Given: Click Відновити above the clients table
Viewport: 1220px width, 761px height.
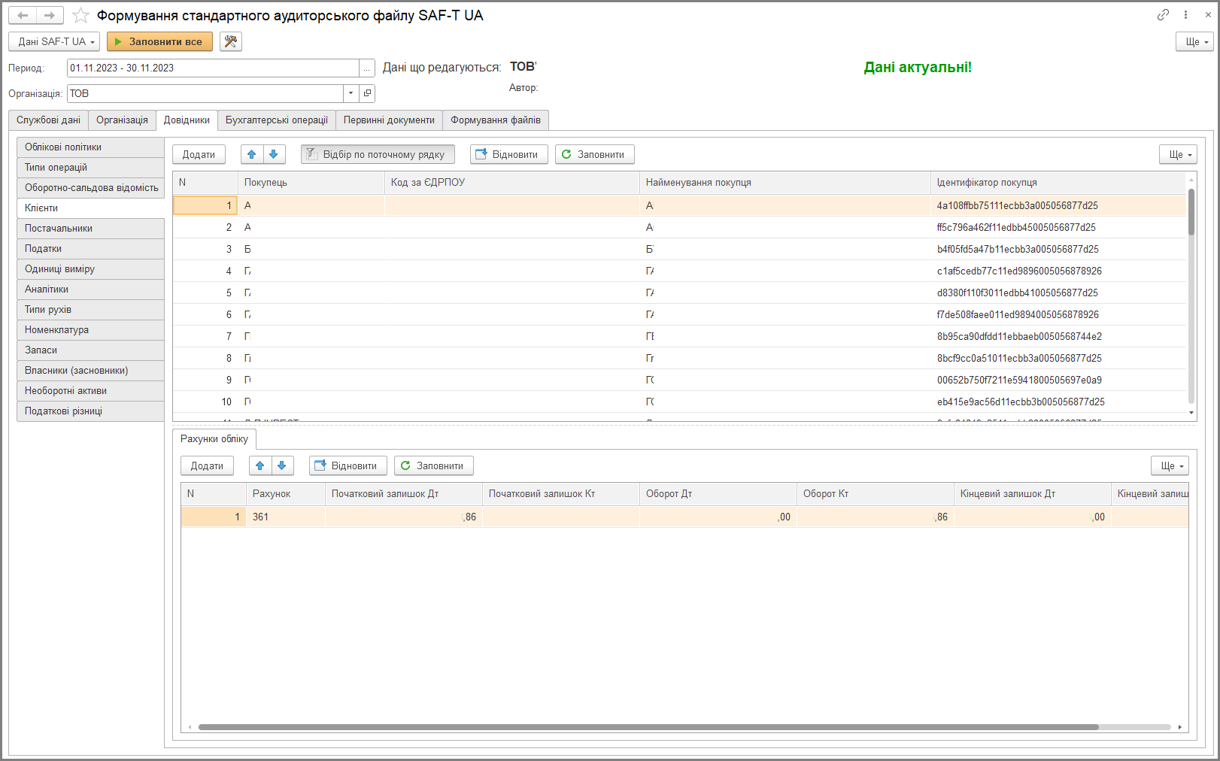Looking at the screenshot, I should [x=509, y=154].
